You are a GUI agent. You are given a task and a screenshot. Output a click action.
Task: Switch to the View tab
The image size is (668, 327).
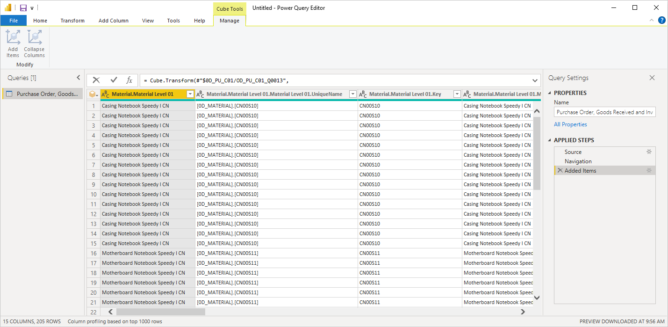pos(148,21)
